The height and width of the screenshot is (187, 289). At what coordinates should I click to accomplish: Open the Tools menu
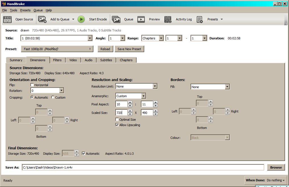(14, 10)
